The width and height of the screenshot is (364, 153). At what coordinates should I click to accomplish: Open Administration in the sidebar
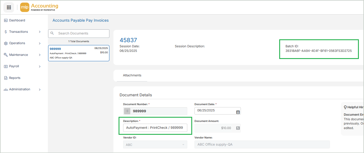point(19,89)
